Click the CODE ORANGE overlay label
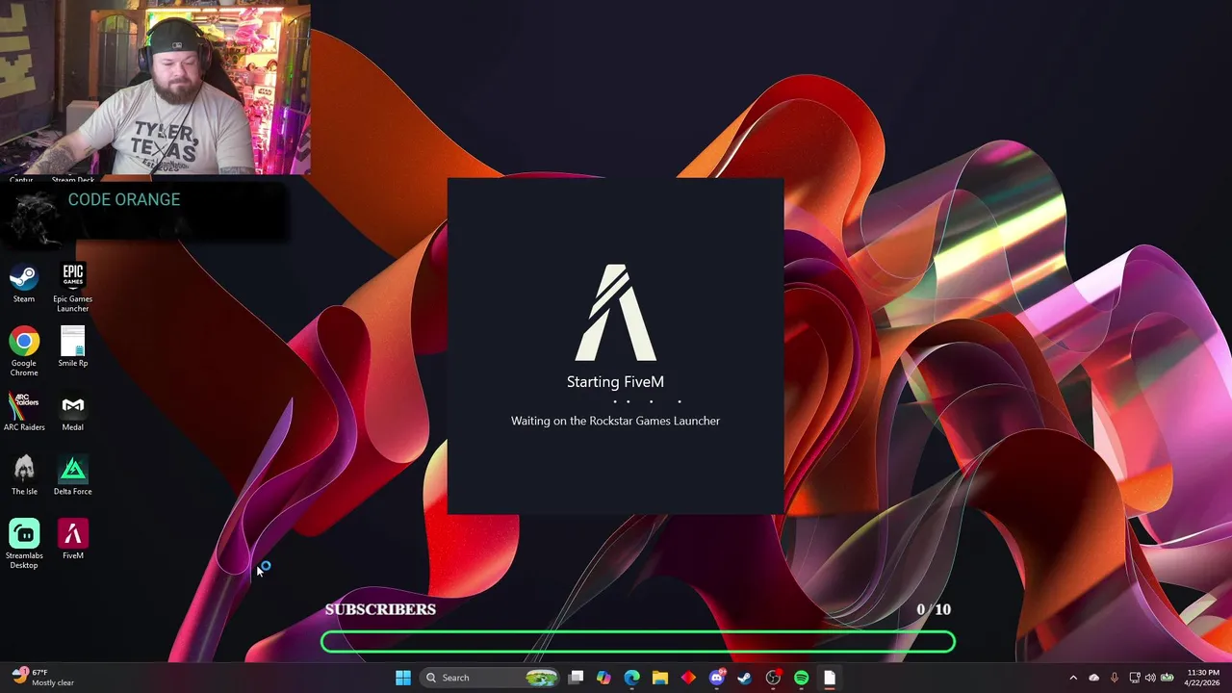Image resolution: width=1232 pixels, height=693 pixels. pos(124,199)
